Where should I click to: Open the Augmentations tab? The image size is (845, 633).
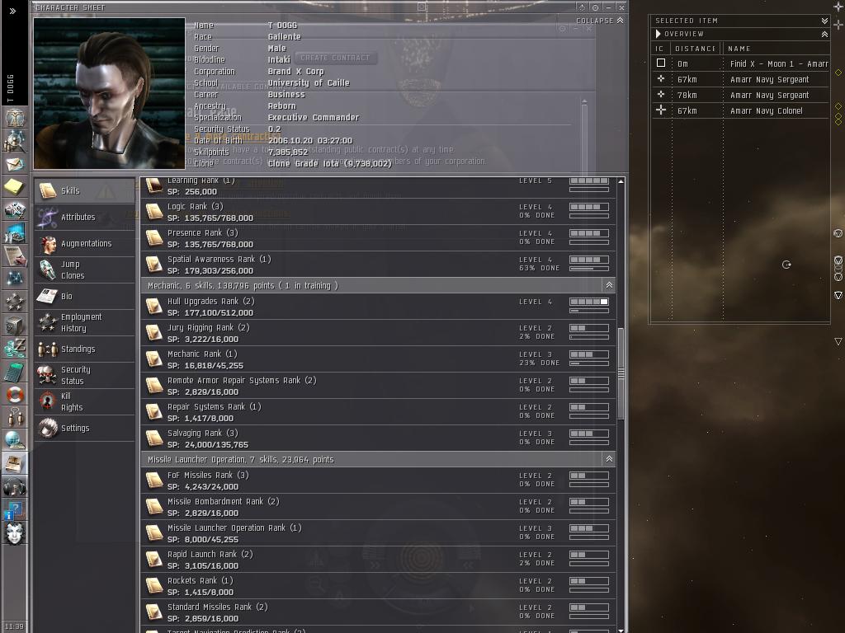[x=85, y=243]
